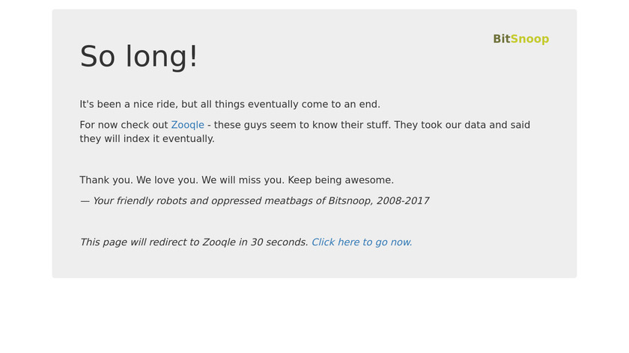Click 'They took our data and said'
Image resolution: width=629 pixels, height=353 pixels.
(462, 125)
